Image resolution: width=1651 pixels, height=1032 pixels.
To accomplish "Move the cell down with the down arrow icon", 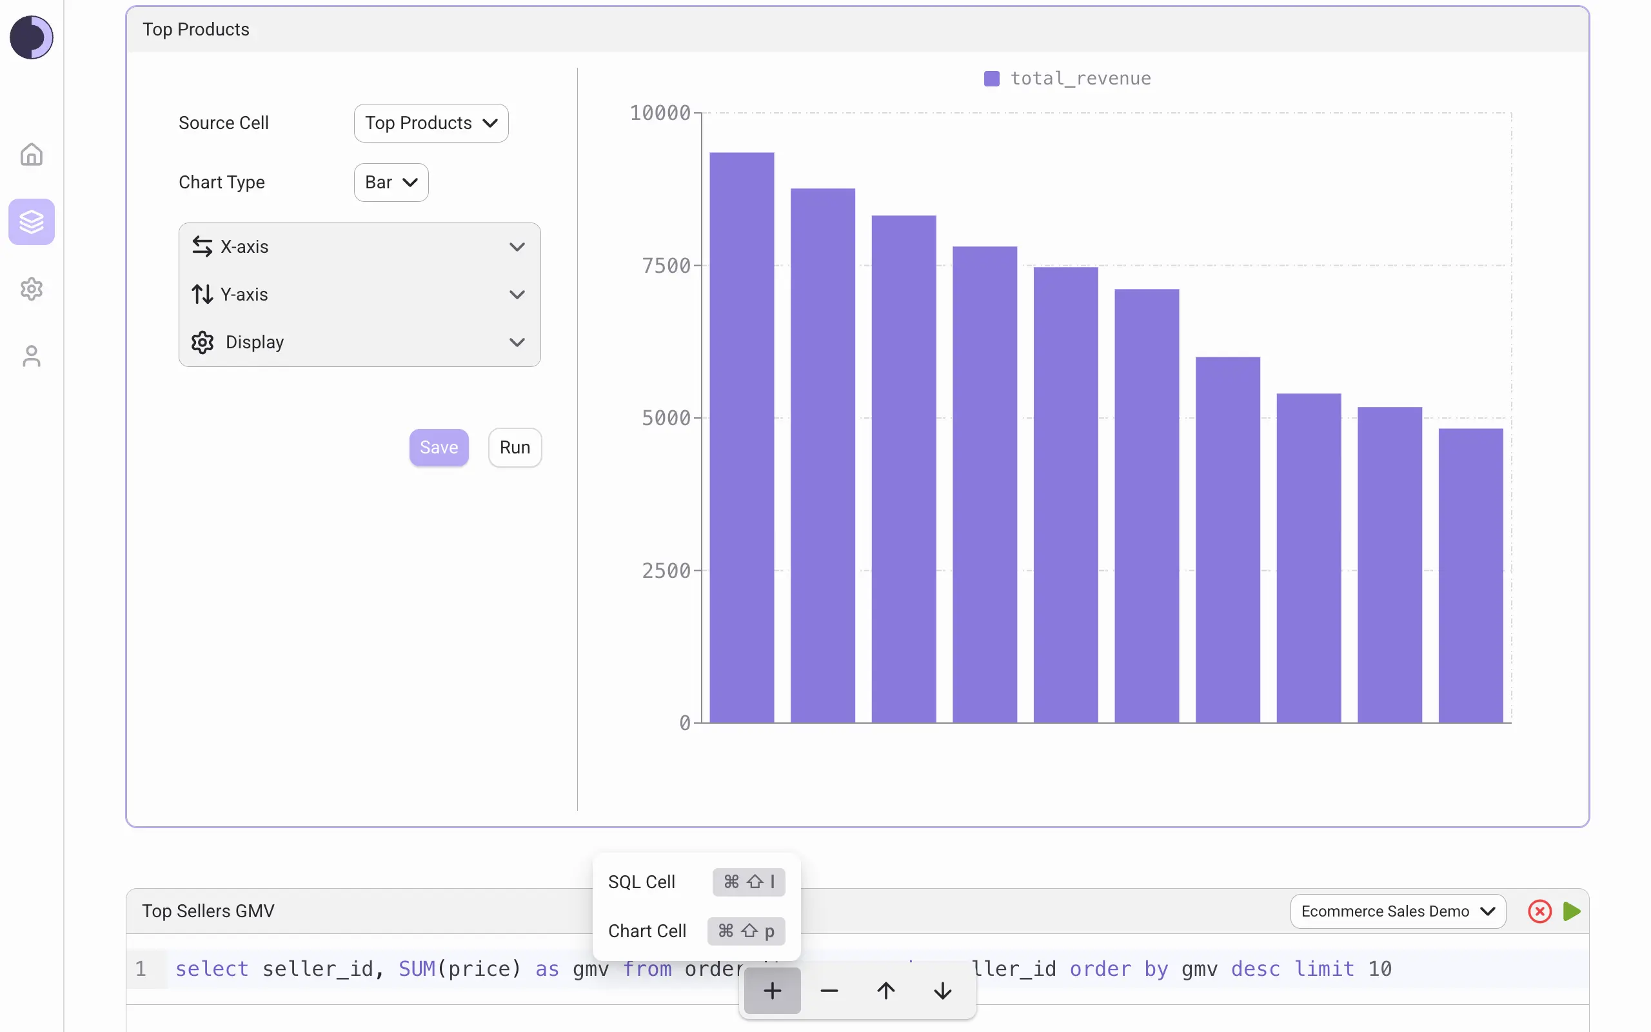I will point(942,990).
